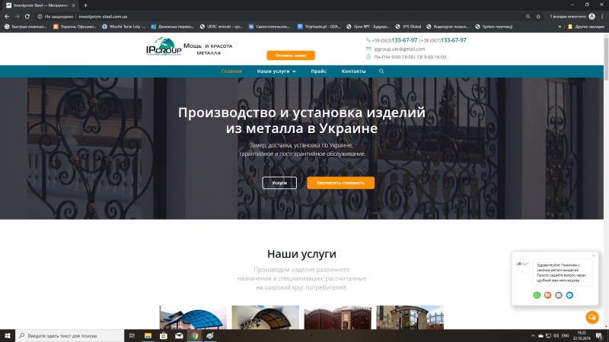The height and width of the screenshot is (342, 609).
Task: Open the Прайс menu item
Action: [318, 71]
